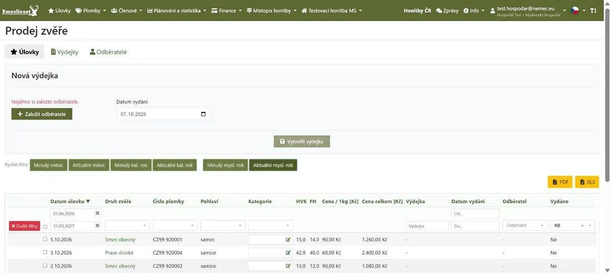Export the table to XLS

pyautogui.click(x=587, y=182)
